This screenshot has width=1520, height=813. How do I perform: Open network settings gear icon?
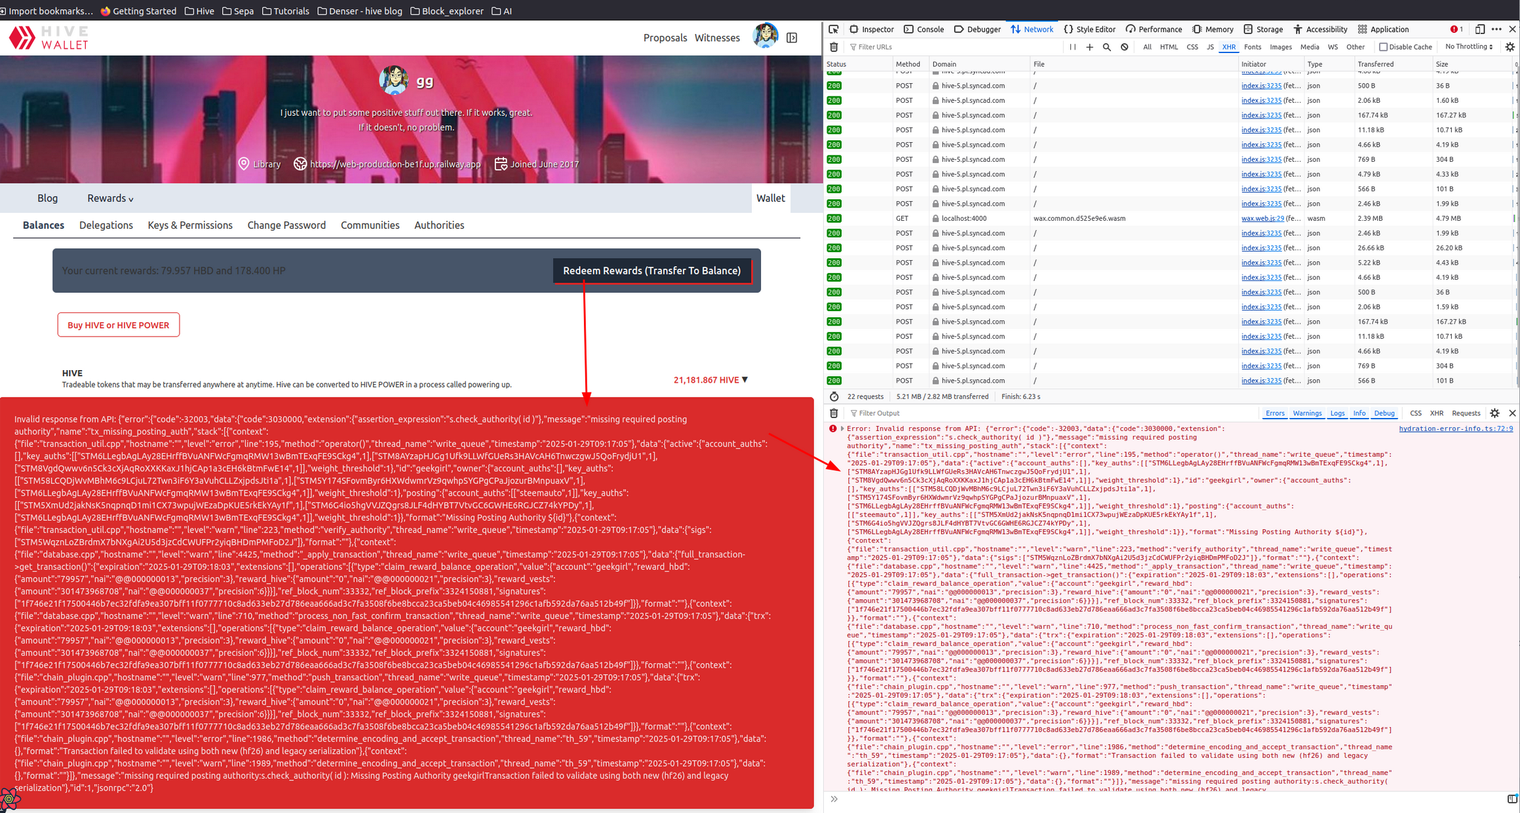click(1510, 47)
